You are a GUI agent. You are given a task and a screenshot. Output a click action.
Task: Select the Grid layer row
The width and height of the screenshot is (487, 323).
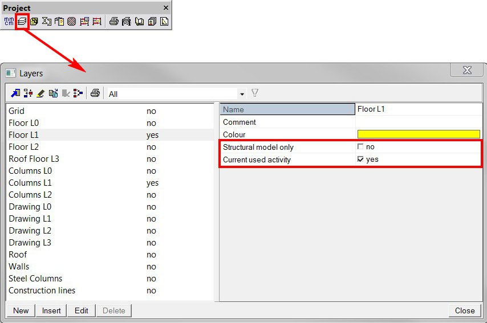(110, 111)
